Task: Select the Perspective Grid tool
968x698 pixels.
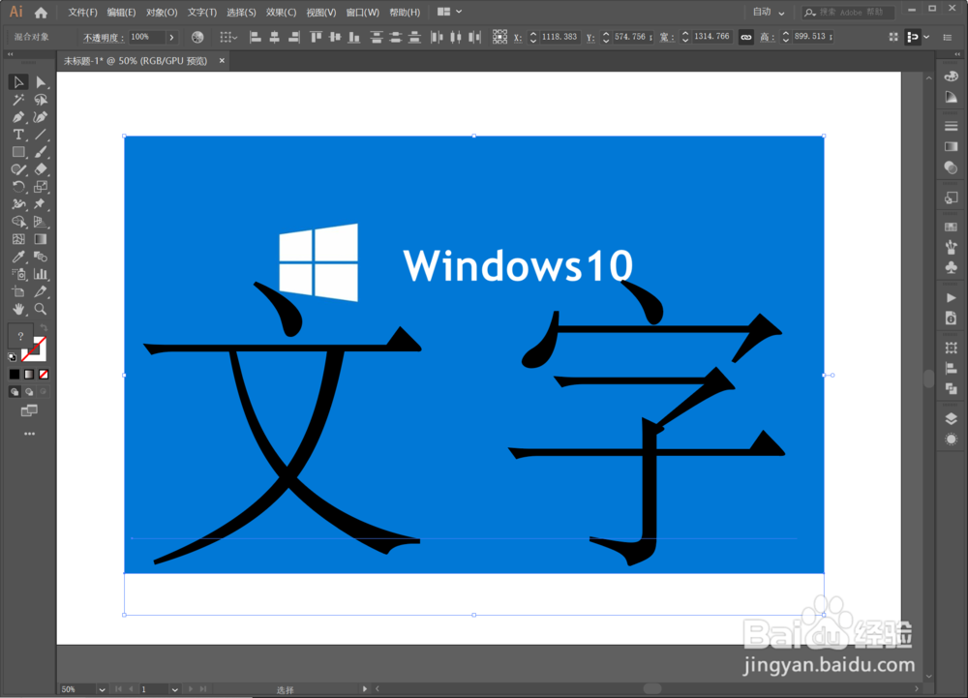Action: (x=41, y=221)
